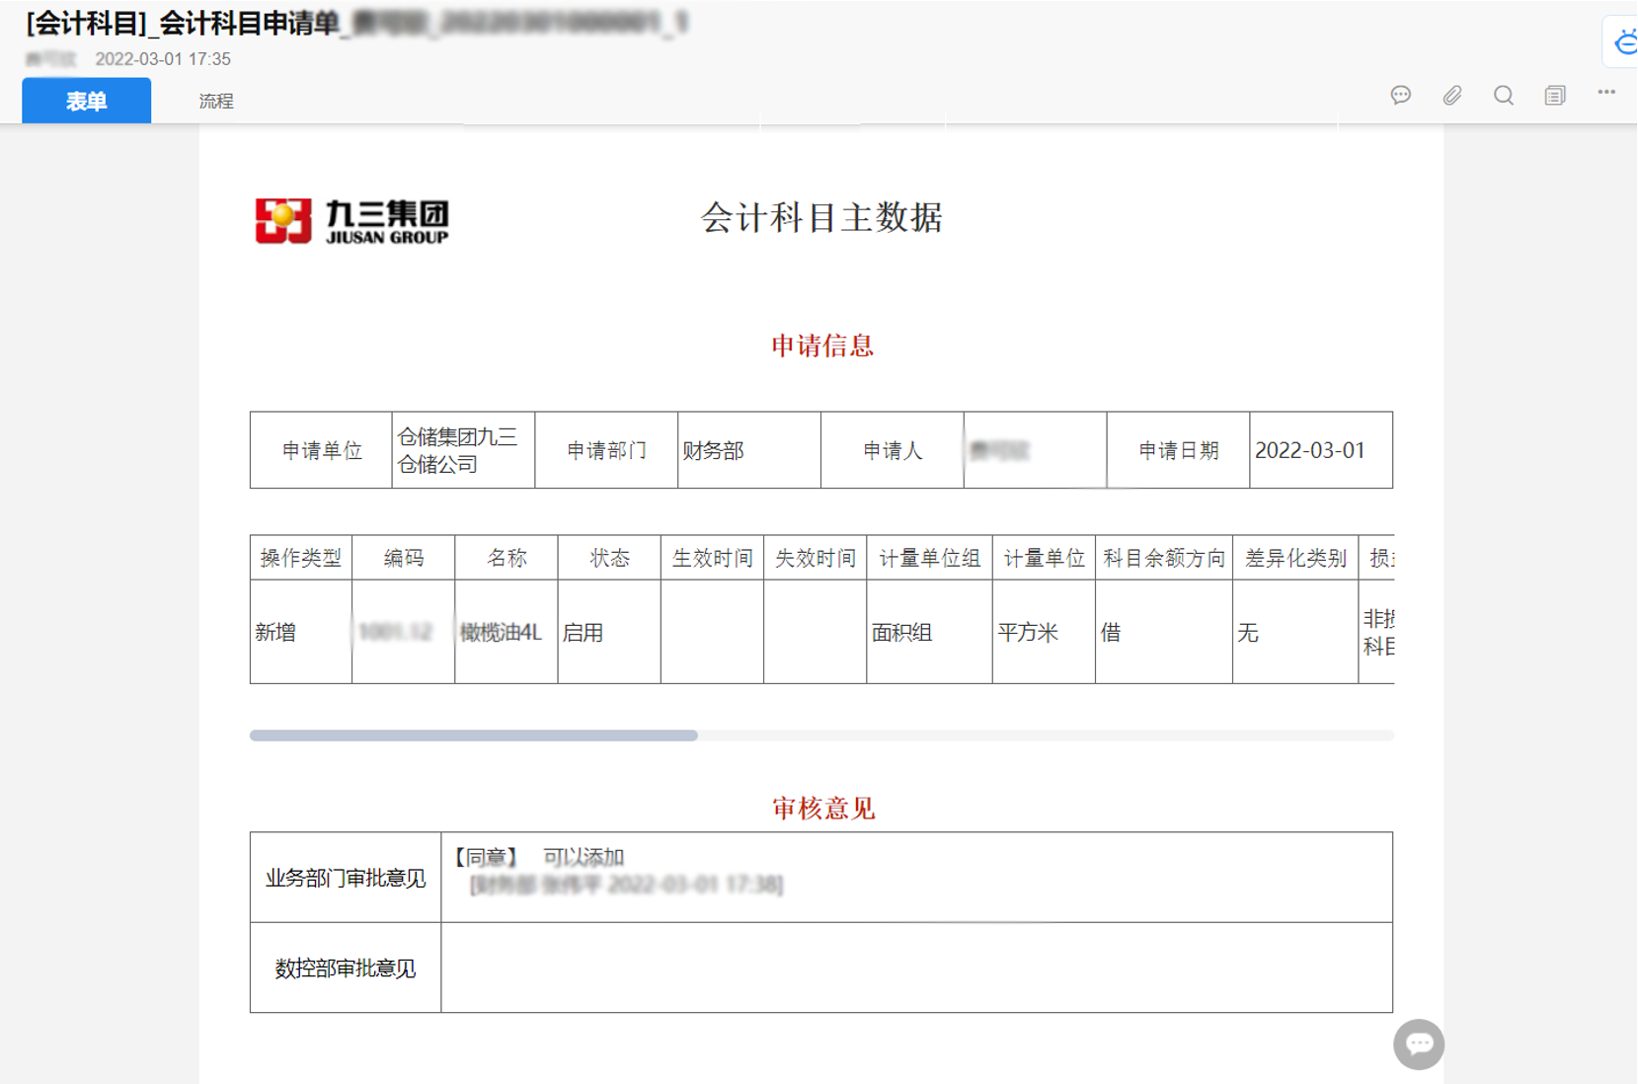Click the 会计科目主数据 form title
Screen dimensions: 1638x1084
(x=821, y=217)
